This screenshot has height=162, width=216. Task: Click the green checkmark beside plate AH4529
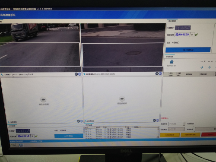tap(196, 35)
